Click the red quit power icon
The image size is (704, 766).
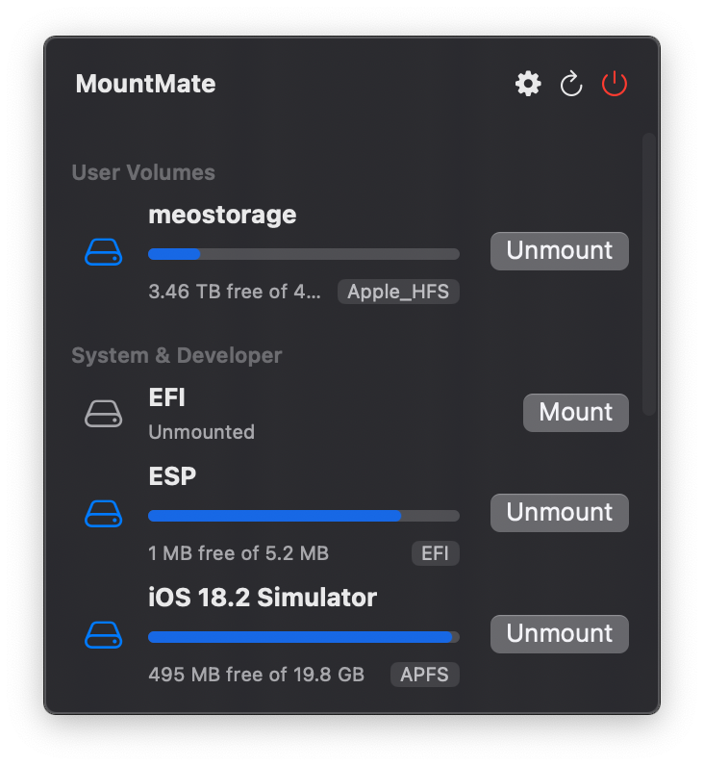pyautogui.click(x=615, y=84)
